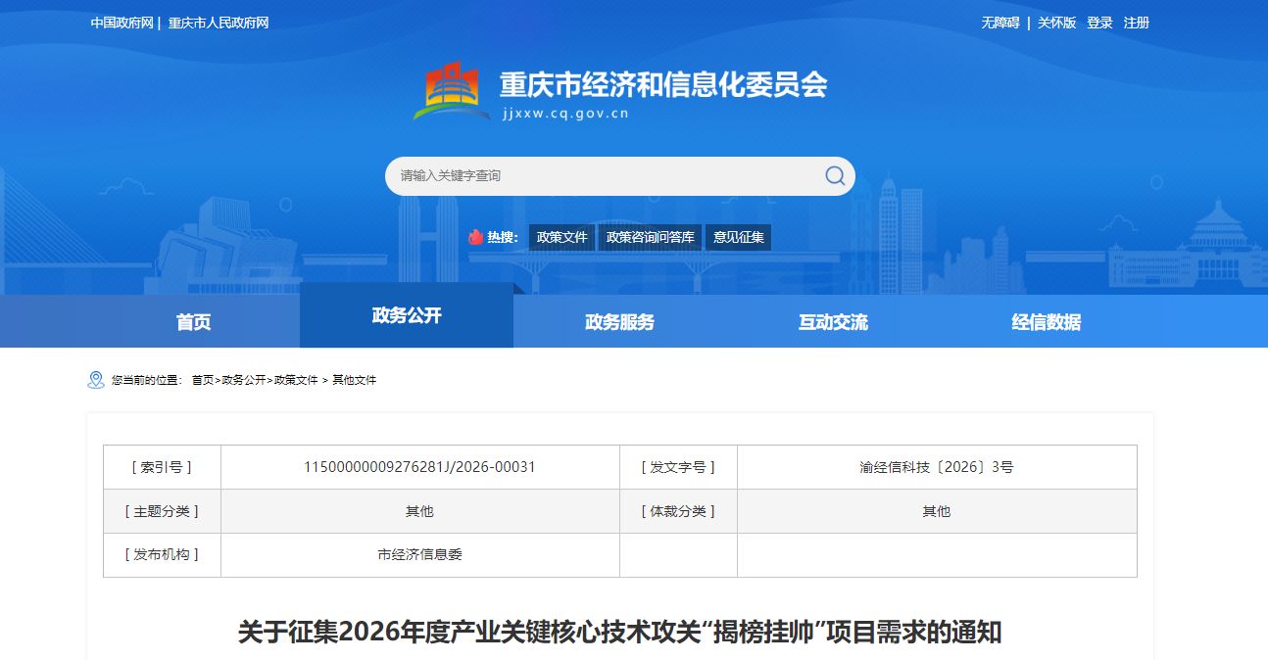Switch to the 政务公开 tab
This screenshot has width=1268, height=660.
point(407,315)
